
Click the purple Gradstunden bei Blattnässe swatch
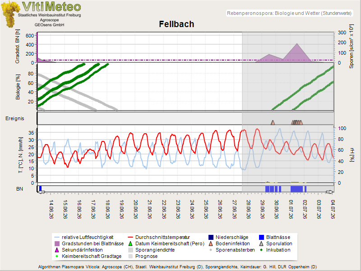57,243
